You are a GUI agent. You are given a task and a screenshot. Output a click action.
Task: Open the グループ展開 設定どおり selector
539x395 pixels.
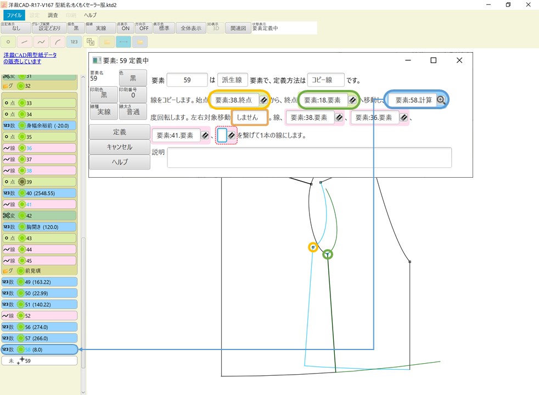click(x=50, y=27)
